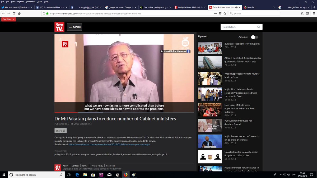Open File Explorer from taskbar
Viewport: 317px width, 178px height.
(85, 175)
